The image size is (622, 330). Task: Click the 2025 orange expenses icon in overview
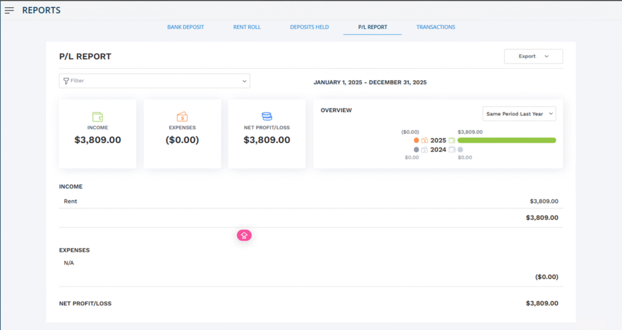tap(425, 140)
